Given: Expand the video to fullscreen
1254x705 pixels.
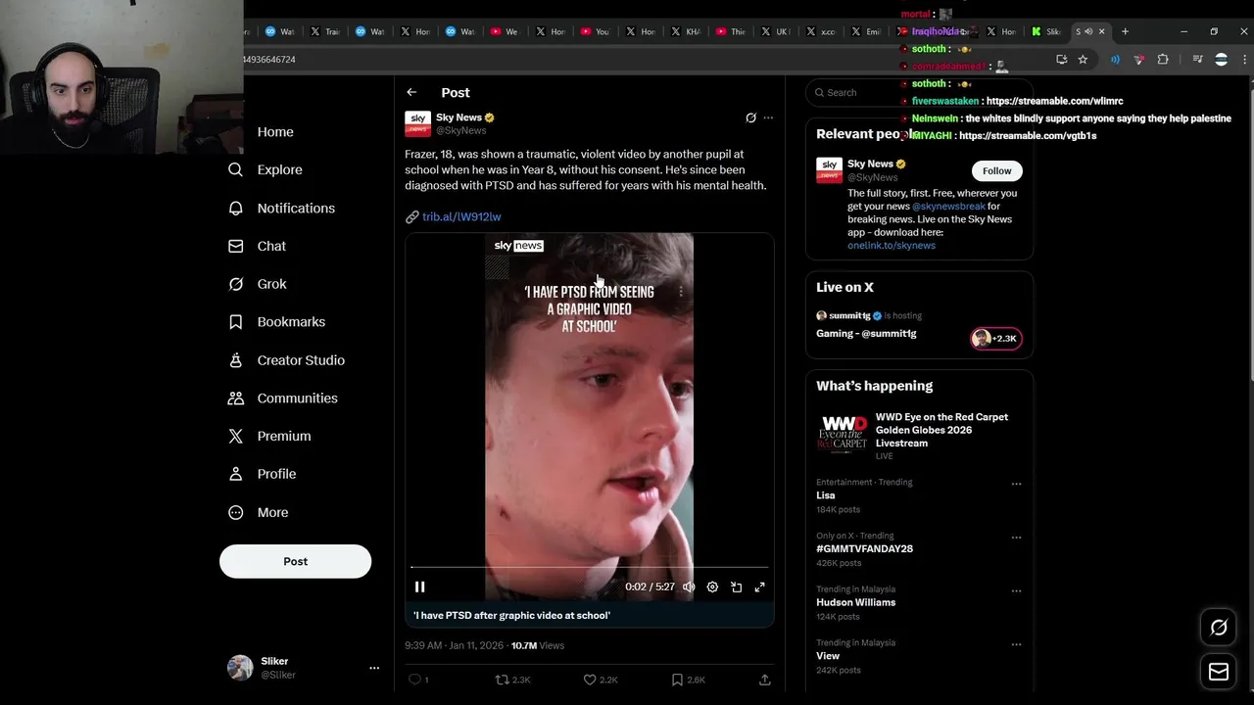Looking at the screenshot, I should coord(759,587).
